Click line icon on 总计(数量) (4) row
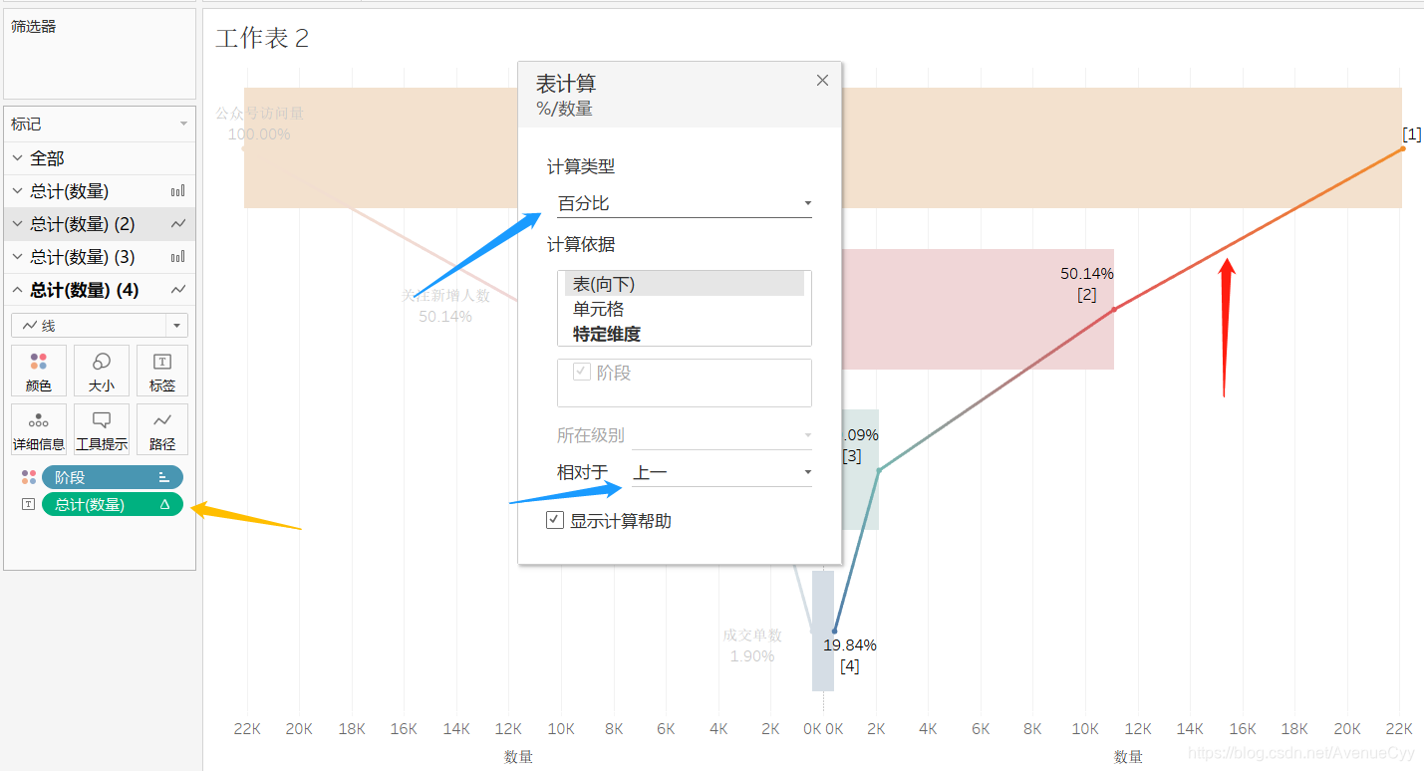 coord(178,290)
